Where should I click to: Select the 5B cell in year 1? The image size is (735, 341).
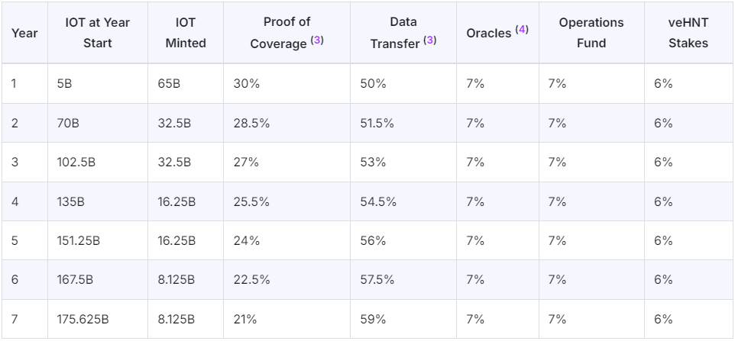click(x=64, y=84)
